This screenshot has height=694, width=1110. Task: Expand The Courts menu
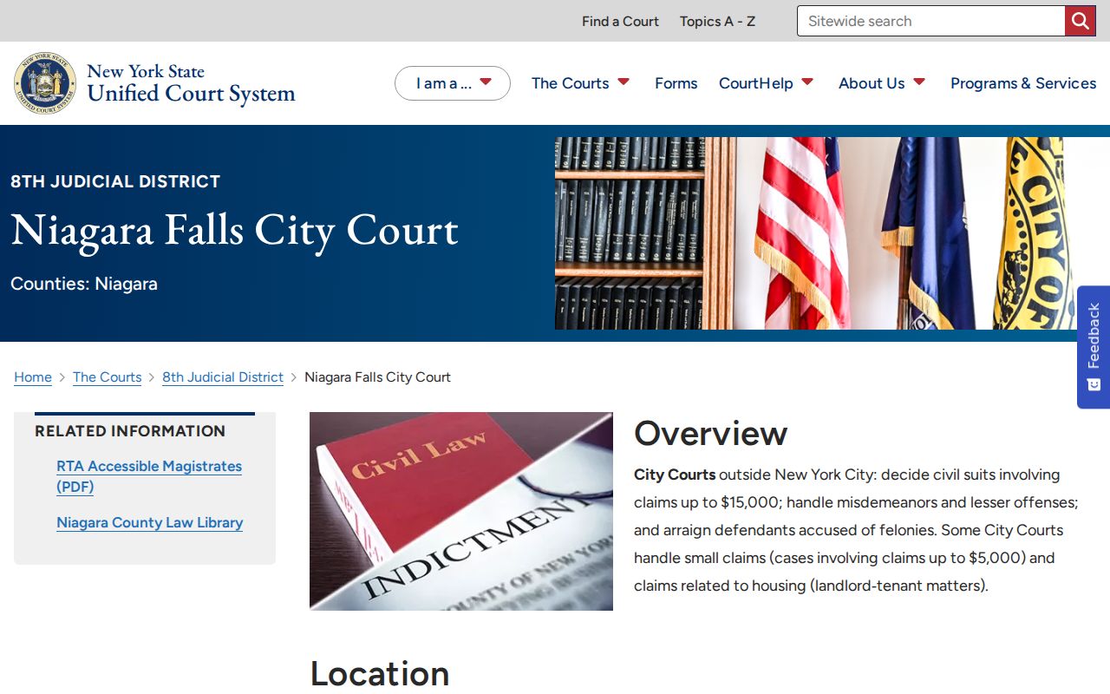tap(580, 83)
